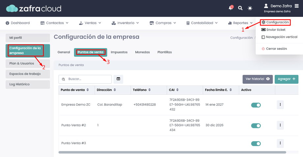The width and height of the screenshot is (303, 157).
Task: Click the 30 dic 2026 date cell
Action: [x=214, y=125]
